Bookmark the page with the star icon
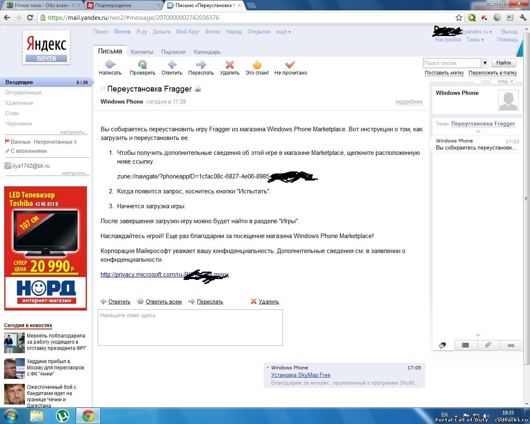 pyautogui.click(x=459, y=17)
